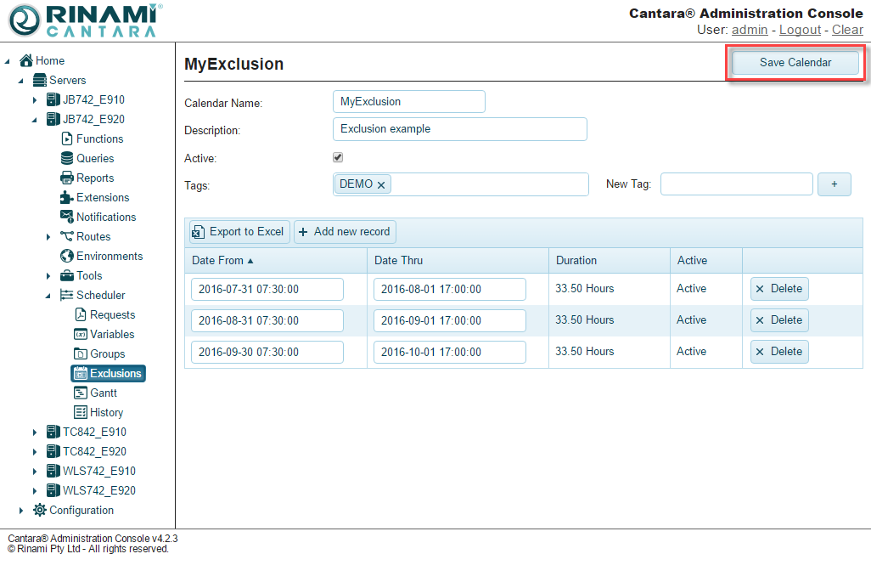871x571 pixels.
Task: Expand the JB742_E910 server node
Action: click(35, 100)
